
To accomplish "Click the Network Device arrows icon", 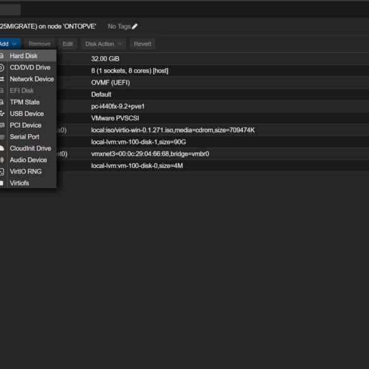I will (x=2, y=79).
